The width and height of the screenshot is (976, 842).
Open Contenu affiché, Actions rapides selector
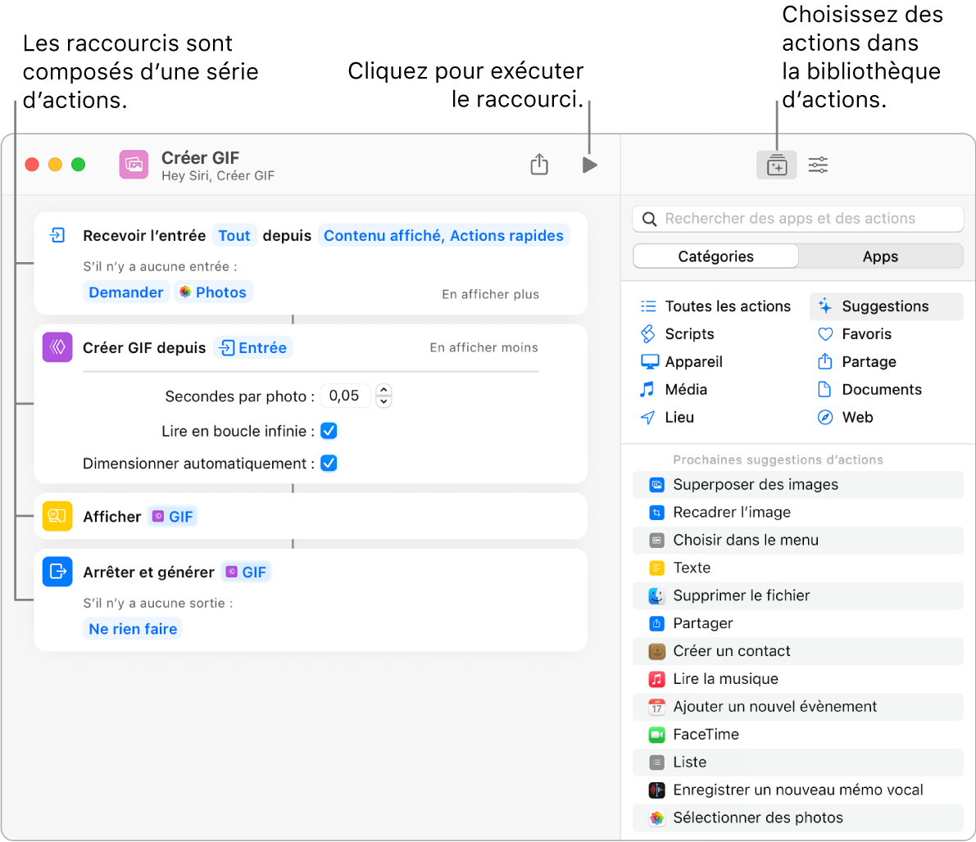443,235
